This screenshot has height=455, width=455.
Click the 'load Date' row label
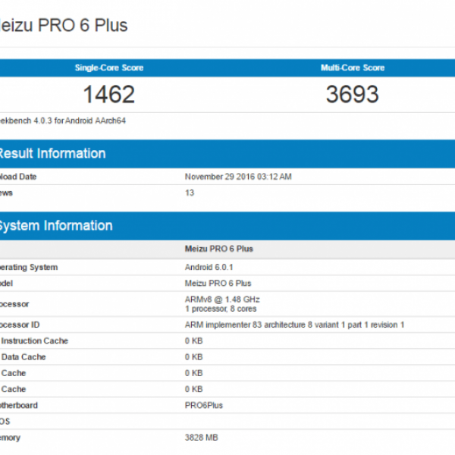pos(18,177)
